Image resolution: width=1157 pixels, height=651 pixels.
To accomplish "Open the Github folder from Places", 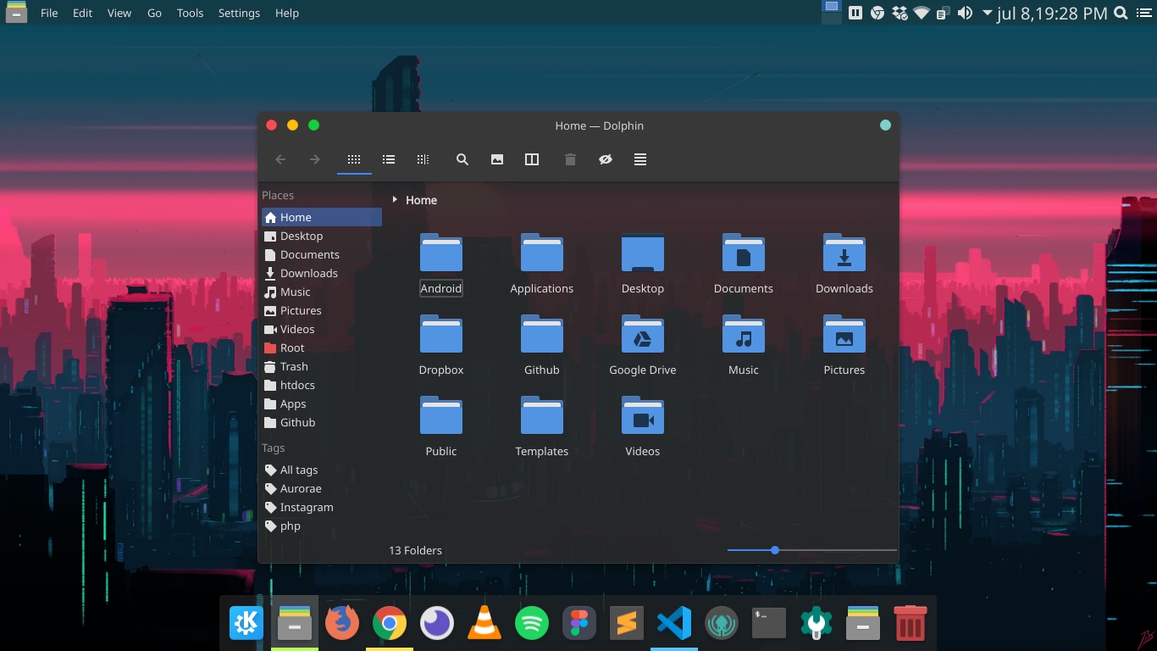I will [296, 422].
